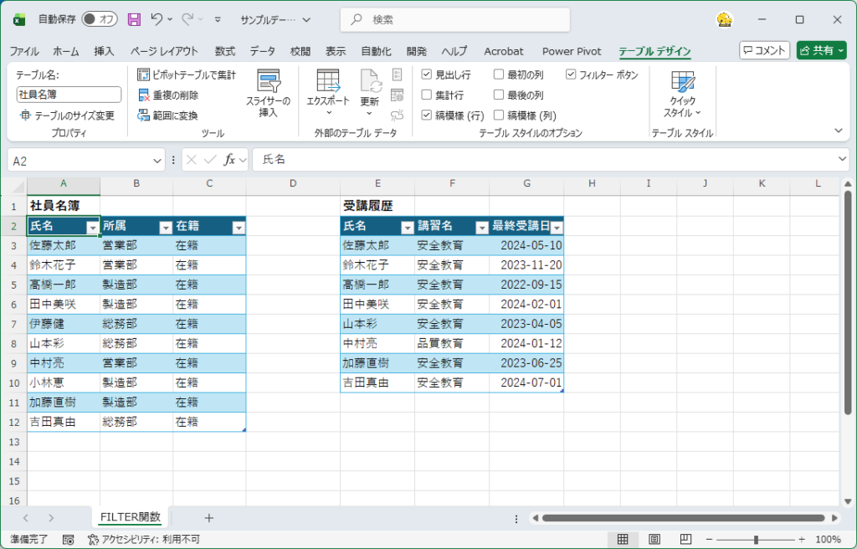Switch to Page Layout view icon
Viewport: 857px width, 549px height.
click(654, 540)
